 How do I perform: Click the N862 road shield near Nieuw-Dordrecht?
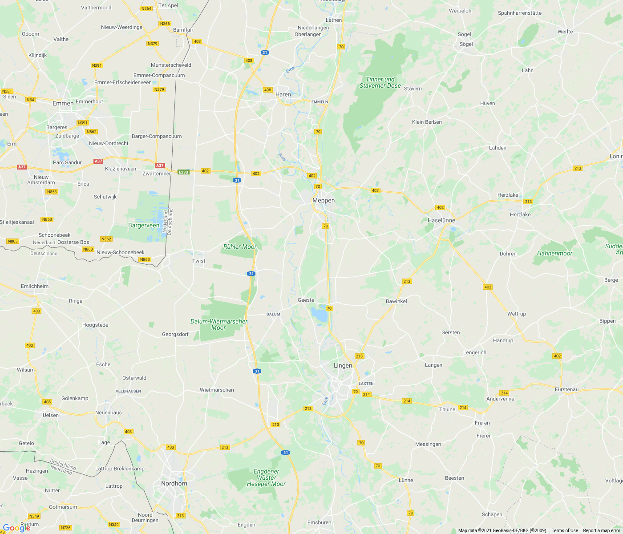click(x=92, y=132)
